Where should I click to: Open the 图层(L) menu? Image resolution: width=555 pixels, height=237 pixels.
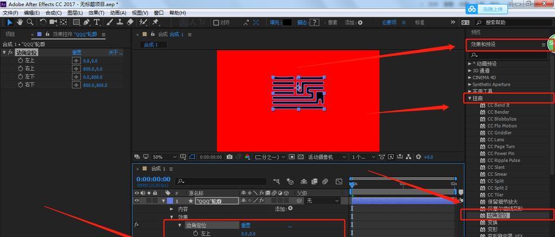75,12
